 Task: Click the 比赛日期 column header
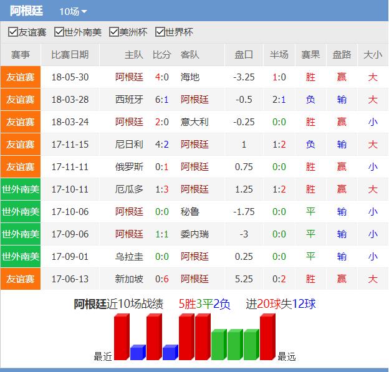coord(70,55)
